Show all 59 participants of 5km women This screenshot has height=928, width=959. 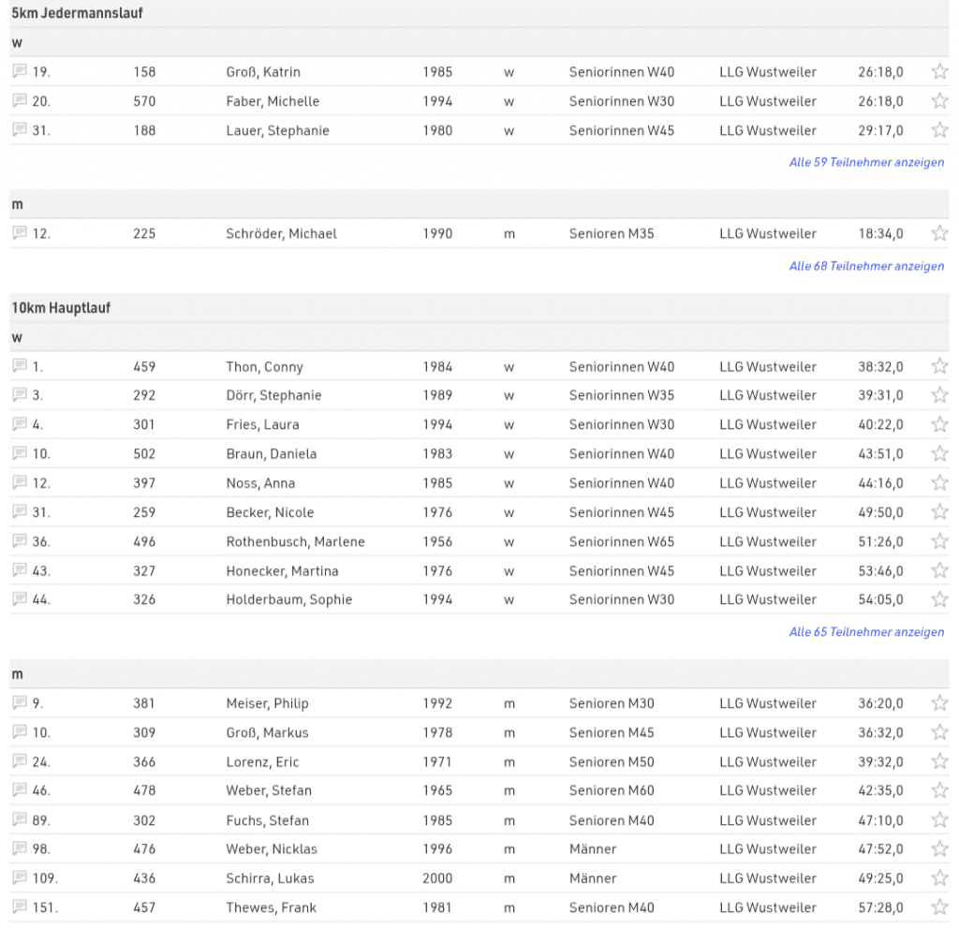pos(866,162)
